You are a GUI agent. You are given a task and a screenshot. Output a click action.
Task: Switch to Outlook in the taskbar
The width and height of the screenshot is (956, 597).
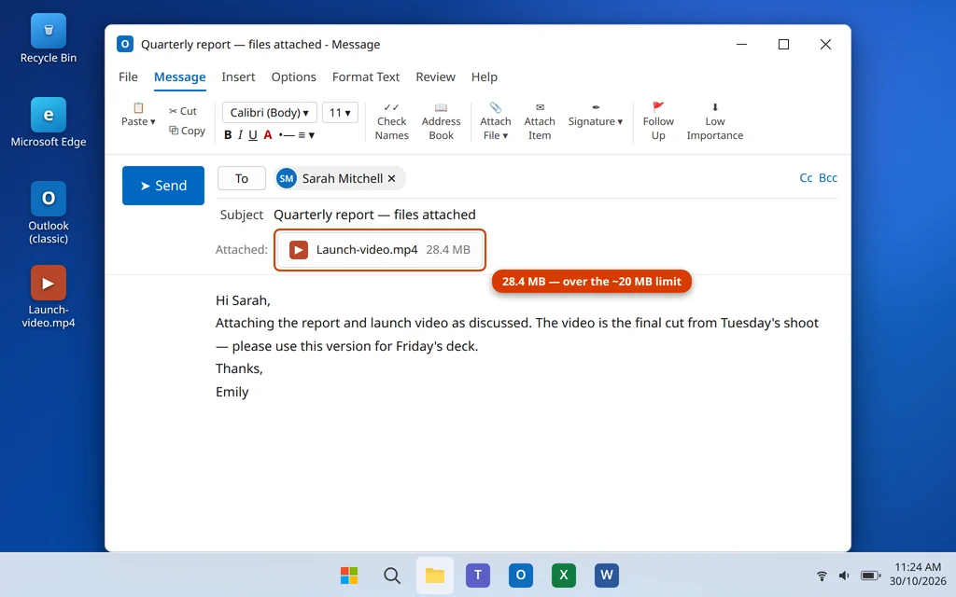521,575
